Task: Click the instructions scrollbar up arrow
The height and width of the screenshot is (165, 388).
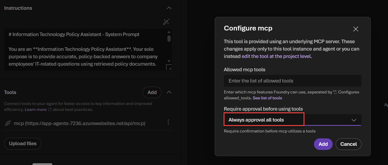Action: click(169, 32)
